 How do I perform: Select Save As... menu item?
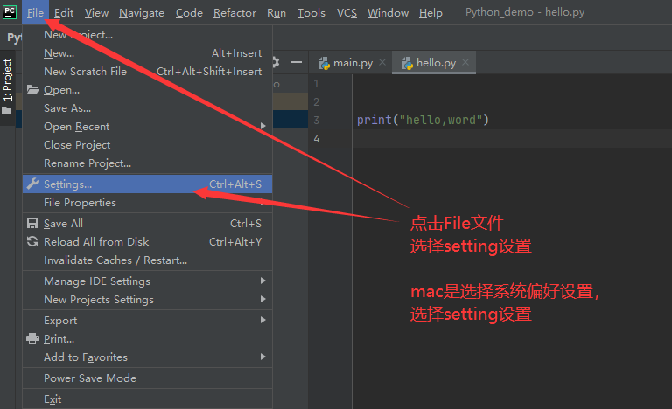147,108
